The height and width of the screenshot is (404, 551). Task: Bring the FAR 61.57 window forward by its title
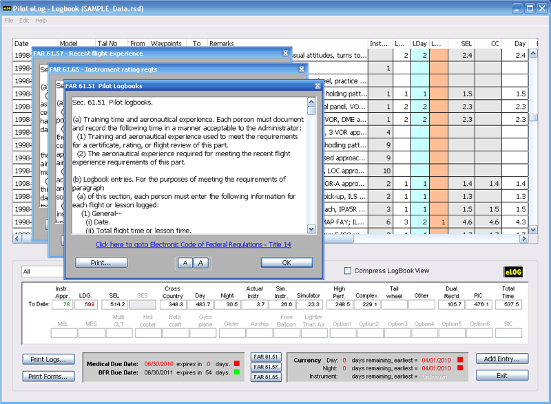pyautogui.click(x=88, y=54)
